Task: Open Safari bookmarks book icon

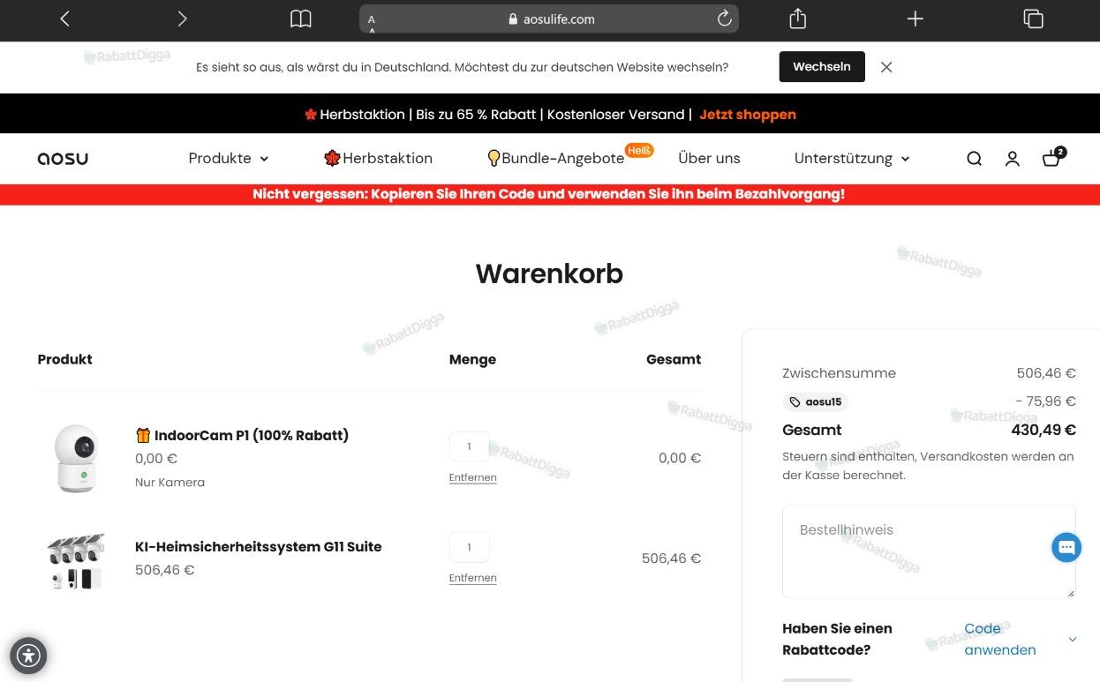Action: [301, 19]
